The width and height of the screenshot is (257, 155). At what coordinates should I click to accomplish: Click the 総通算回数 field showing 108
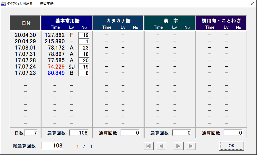pyautogui.click(x=52, y=146)
